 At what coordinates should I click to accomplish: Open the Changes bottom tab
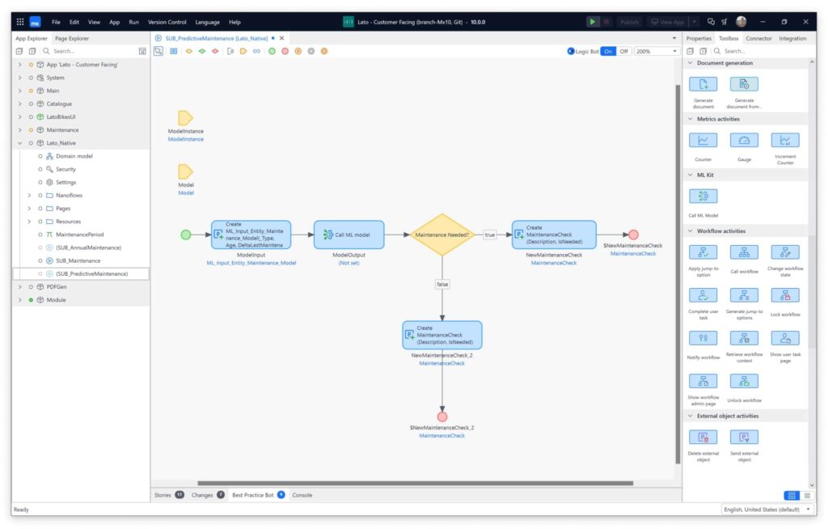208,495
